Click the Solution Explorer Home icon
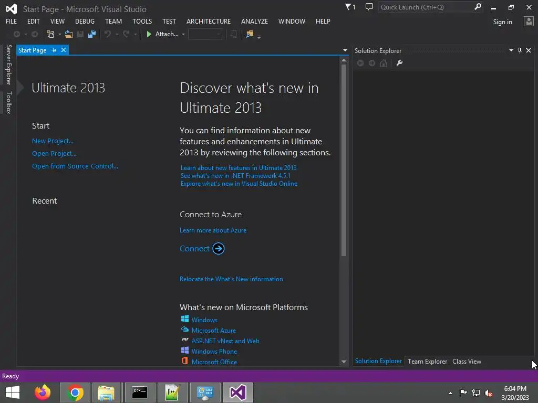The width and height of the screenshot is (538, 403). (384, 63)
